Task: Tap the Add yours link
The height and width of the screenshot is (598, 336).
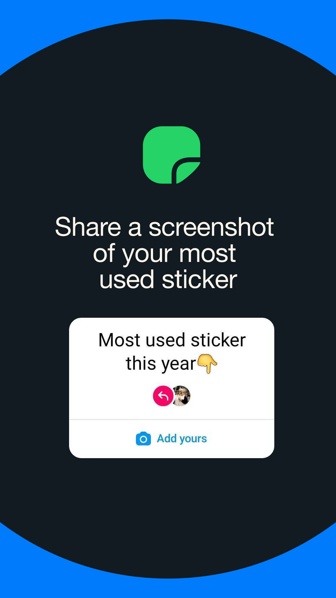Action: 182,439
